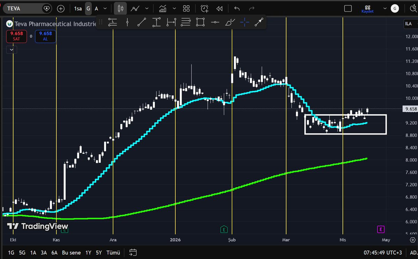This screenshot has width=418, height=259.
Task: Open the go-to-date calendar icon
Action: click(133, 253)
